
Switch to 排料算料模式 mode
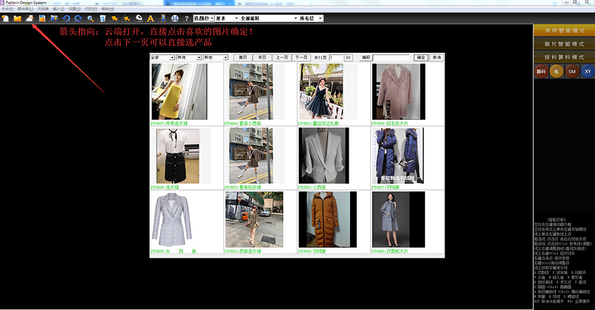click(x=564, y=57)
